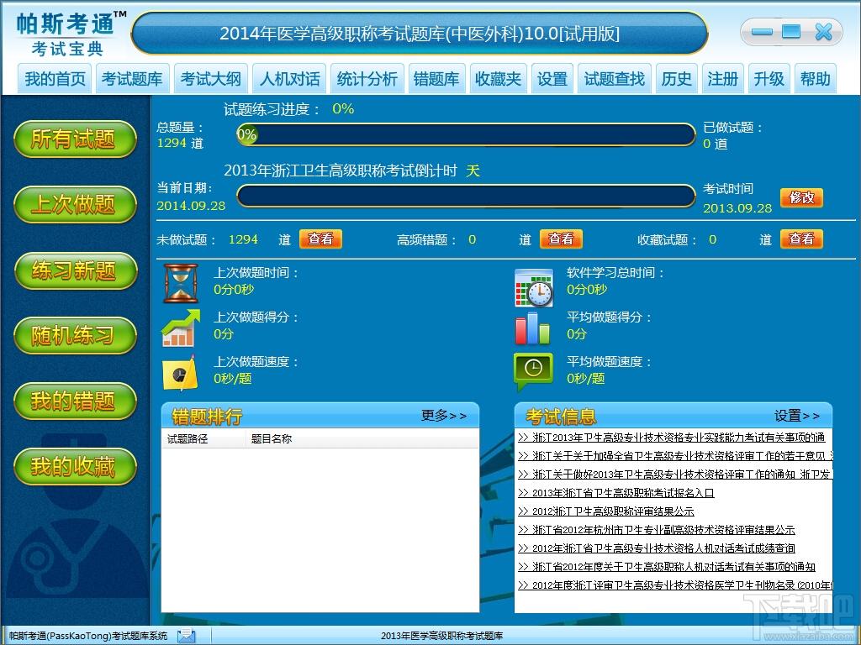Open the 我的首页 tab
The image size is (861, 645).
click(55, 79)
